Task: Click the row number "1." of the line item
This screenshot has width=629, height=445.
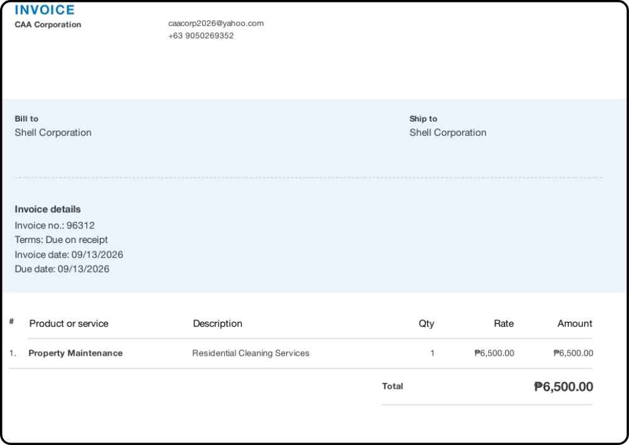Action: point(13,353)
